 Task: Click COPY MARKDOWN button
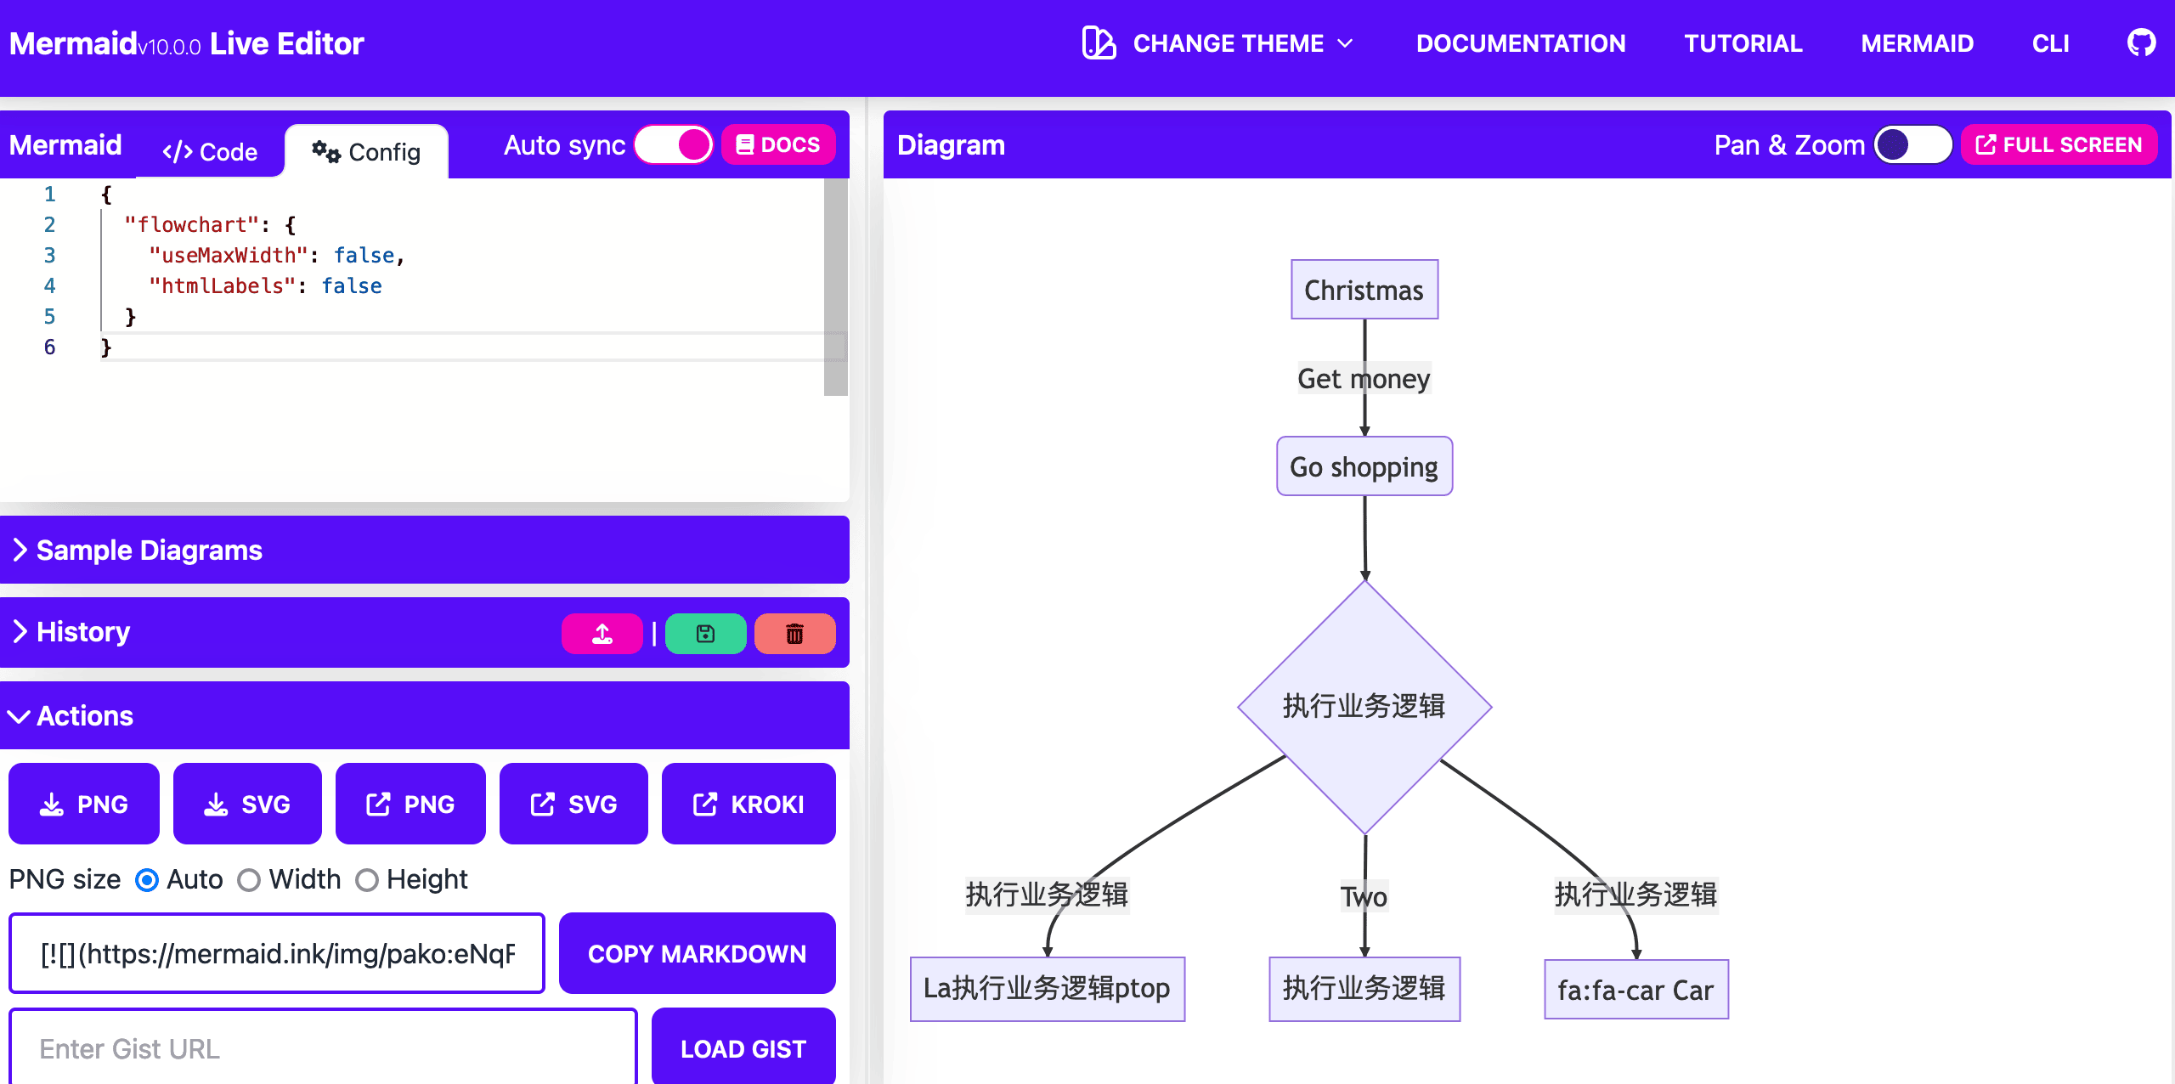coord(697,953)
